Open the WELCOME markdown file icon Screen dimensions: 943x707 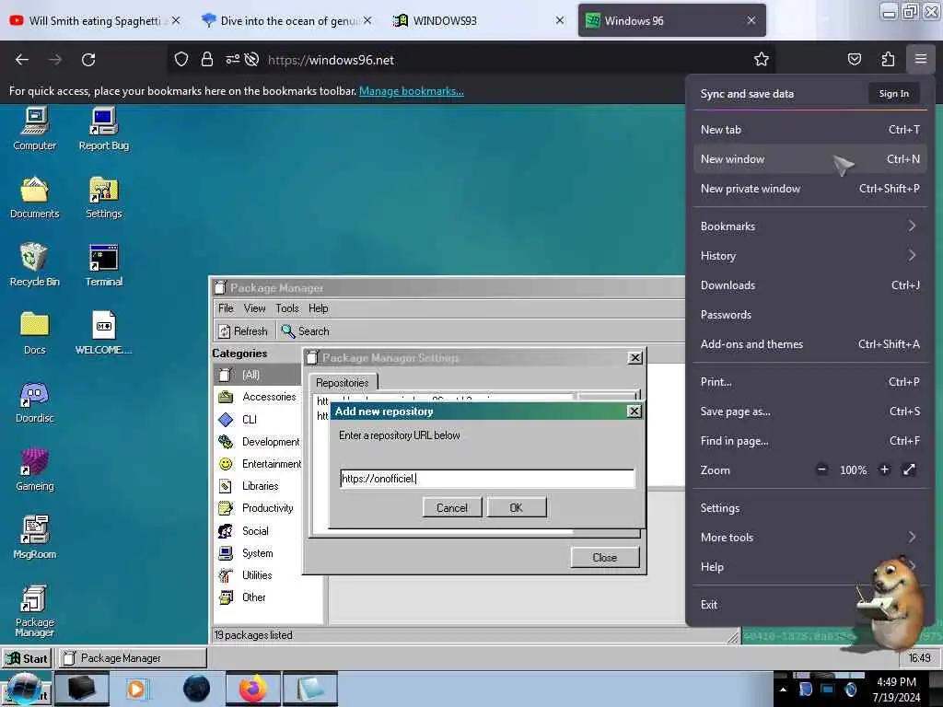[x=103, y=333]
